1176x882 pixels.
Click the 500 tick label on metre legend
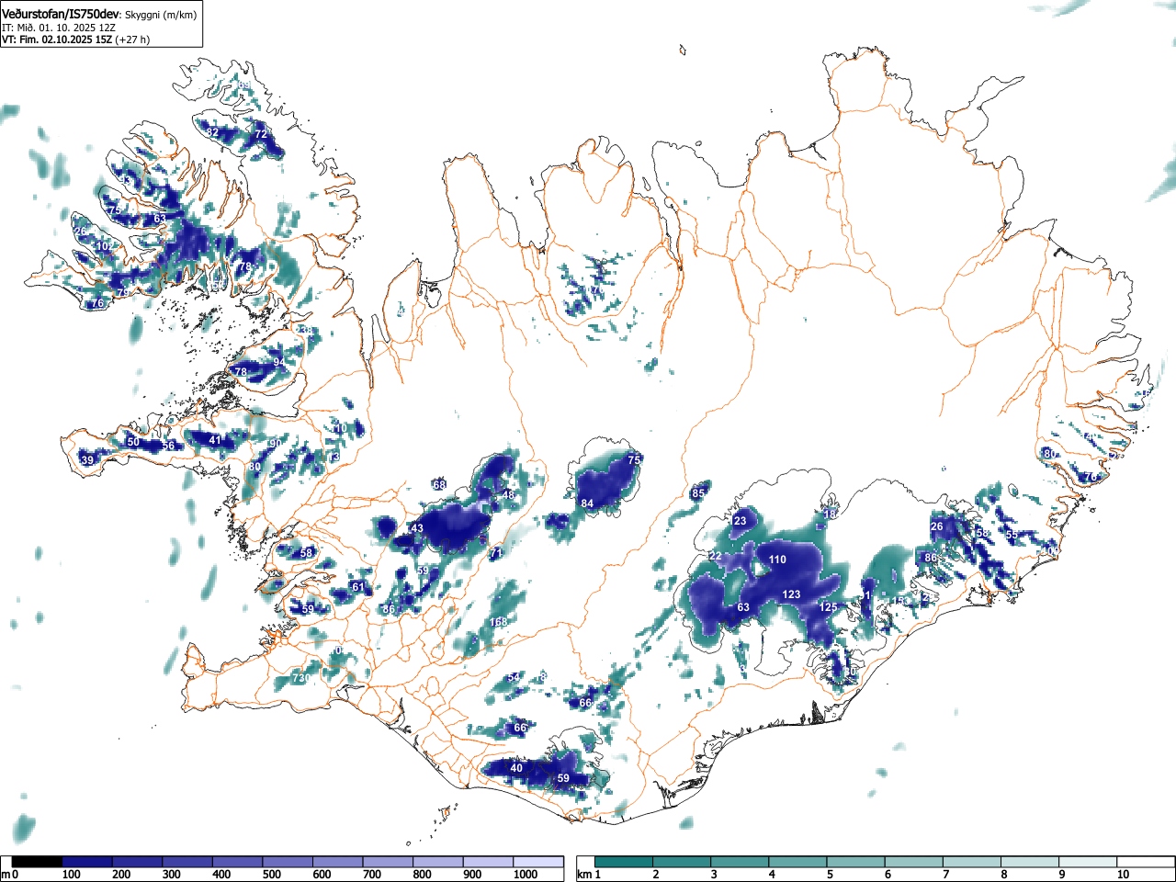[x=271, y=875]
